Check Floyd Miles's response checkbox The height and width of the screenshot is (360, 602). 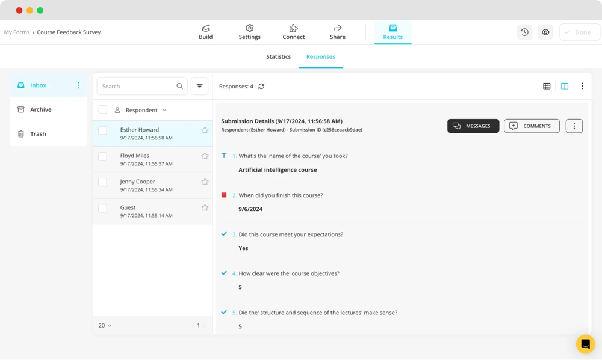[x=103, y=156]
